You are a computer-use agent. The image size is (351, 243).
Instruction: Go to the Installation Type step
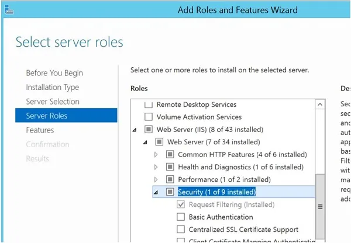[52, 87]
